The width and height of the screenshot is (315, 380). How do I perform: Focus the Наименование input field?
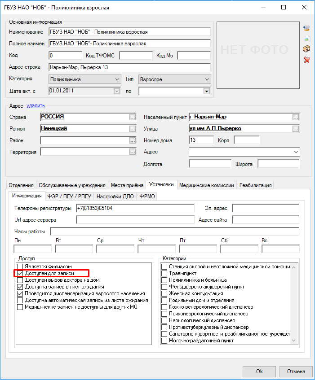click(129, 32)
